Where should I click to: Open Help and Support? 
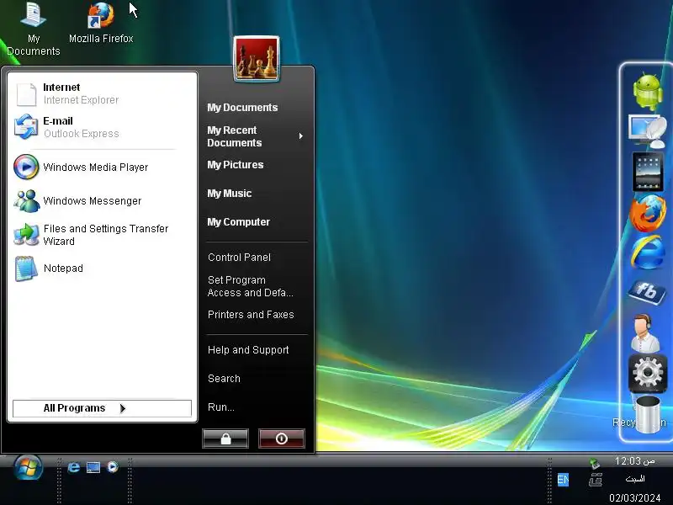click(x=248, y=350)
